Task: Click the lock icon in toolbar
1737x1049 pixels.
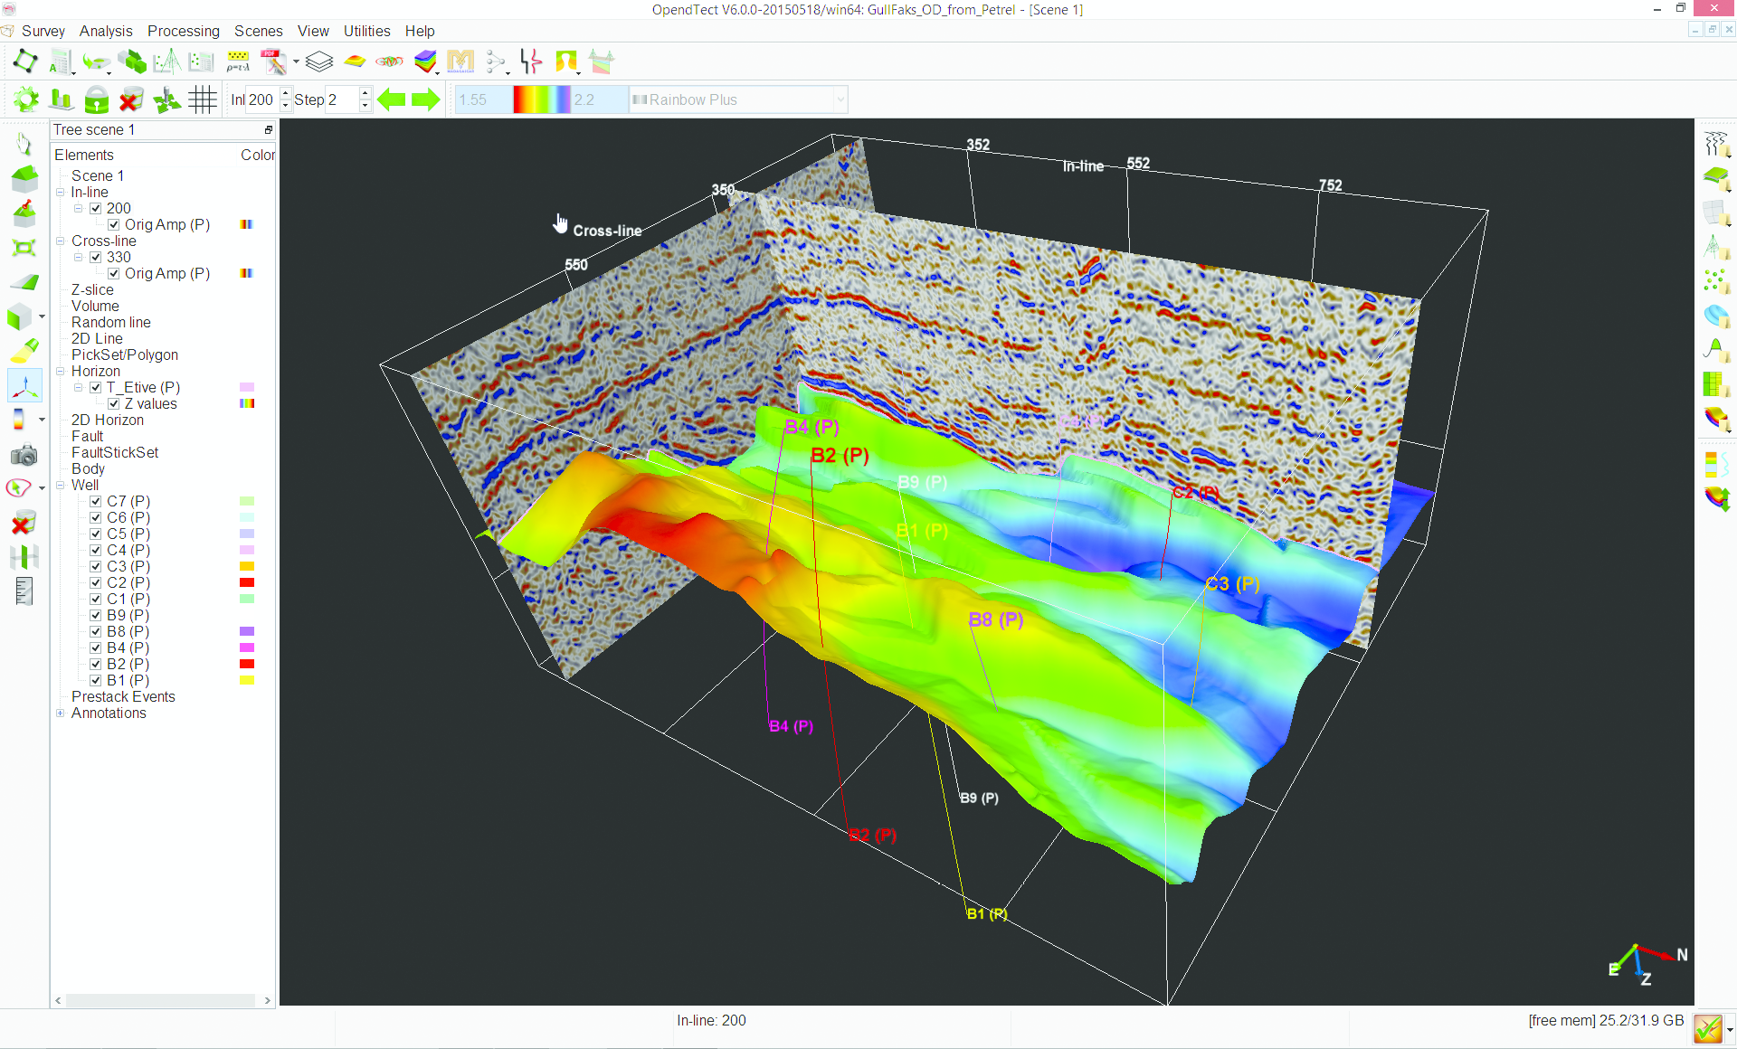Action: point(97,99)
